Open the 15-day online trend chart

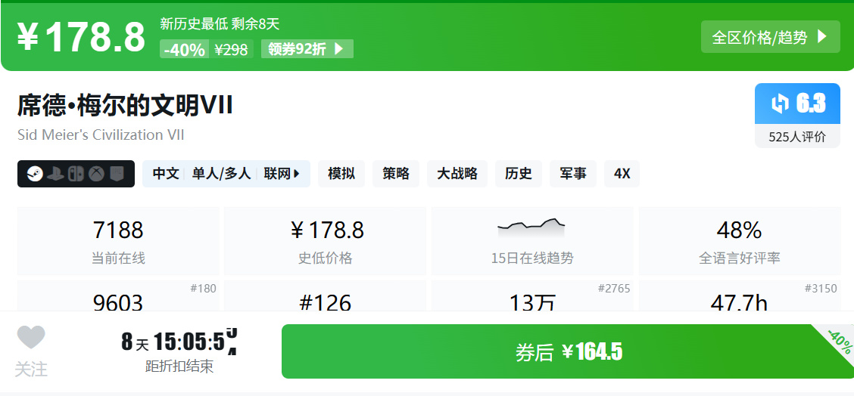[531, 241]
